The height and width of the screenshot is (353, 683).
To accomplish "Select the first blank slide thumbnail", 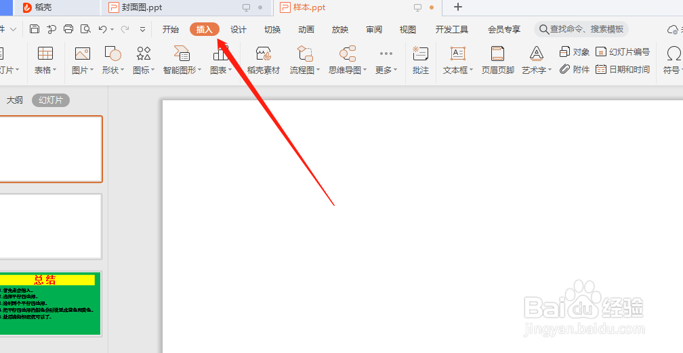I will tap(51, 149).
